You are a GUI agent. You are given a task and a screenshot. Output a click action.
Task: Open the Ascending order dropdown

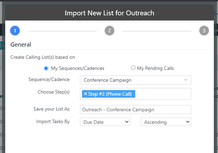(166, 122)
